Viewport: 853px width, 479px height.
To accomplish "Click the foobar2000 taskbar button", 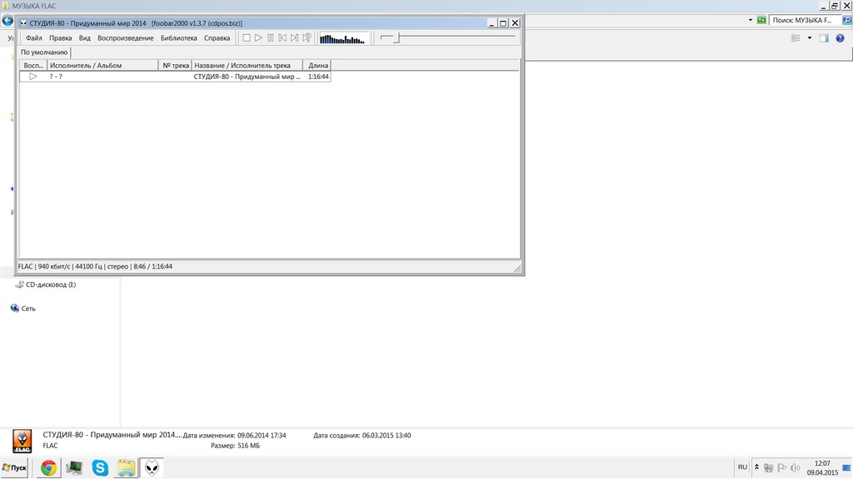I will (x=152, y=467).
